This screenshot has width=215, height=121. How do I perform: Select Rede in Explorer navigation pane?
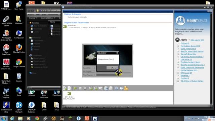(x=33, y=73)
